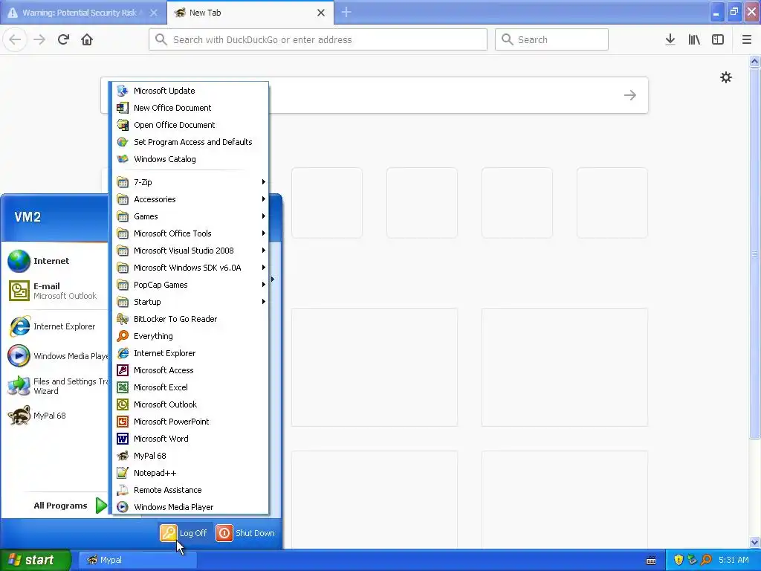761x571 pixels.
Task: Open Remote Assistance
Action: (x=190, y=490)
